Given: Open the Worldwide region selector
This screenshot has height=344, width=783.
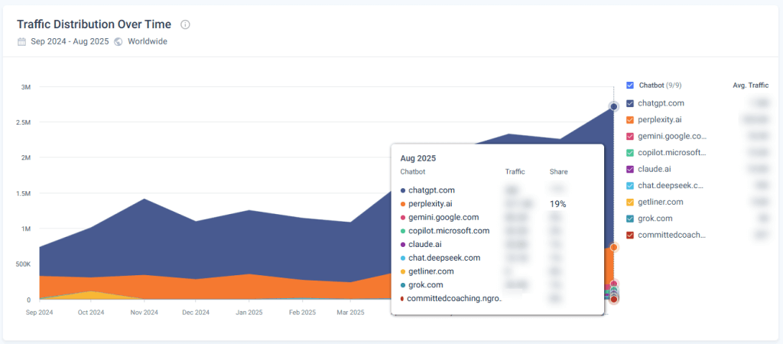Looking at the screenshot, I should [147, 41].
